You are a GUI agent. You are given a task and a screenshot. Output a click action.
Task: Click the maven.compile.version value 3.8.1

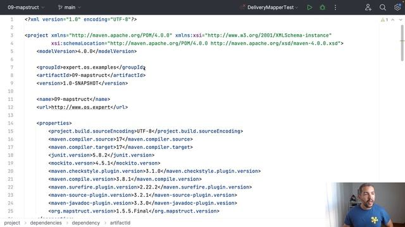click(x=123, y=179)
